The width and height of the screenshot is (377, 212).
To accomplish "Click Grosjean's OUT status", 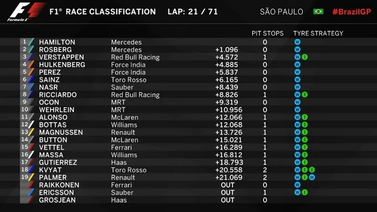I will pyautogui.click(x=227, y=200).
